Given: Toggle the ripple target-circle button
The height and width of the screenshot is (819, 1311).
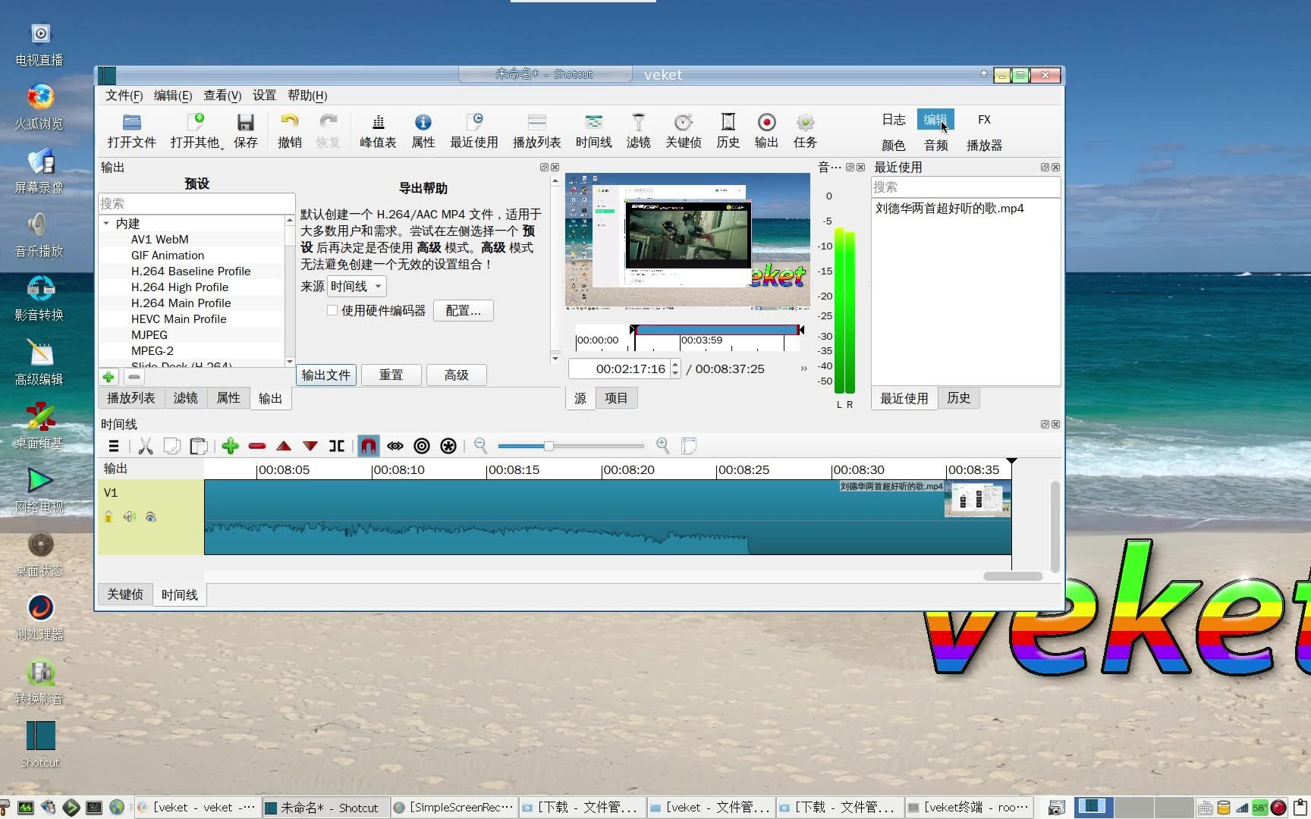Looking at the screenshot, I should pyautogui.click(x=422, y=446).
